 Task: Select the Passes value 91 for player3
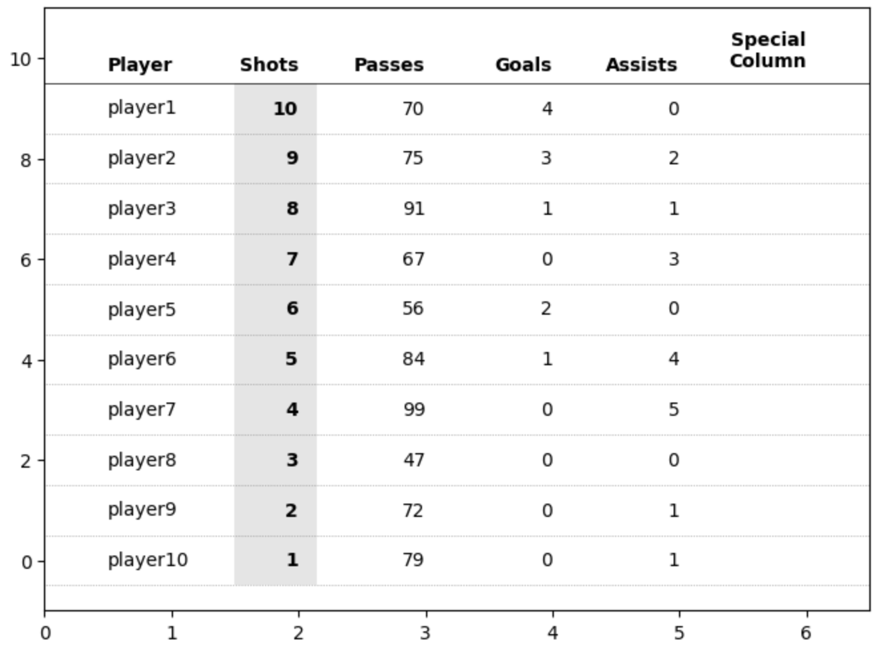pyautogui.click(x=413, y=209)
